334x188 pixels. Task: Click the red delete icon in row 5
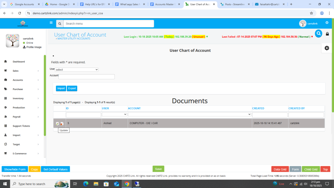point(62,123)
